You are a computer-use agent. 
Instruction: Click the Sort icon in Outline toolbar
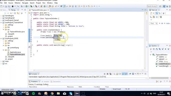(157, 49)
